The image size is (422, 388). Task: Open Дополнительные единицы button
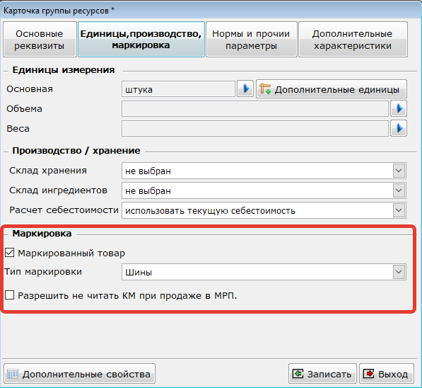pos(332,89)
